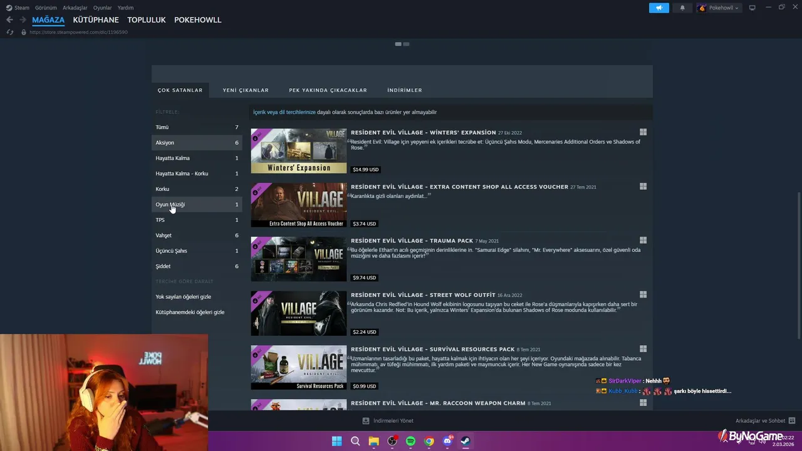Select the ÇOK SATANLAR tab
802x451 pixels.
click(180, 90)
